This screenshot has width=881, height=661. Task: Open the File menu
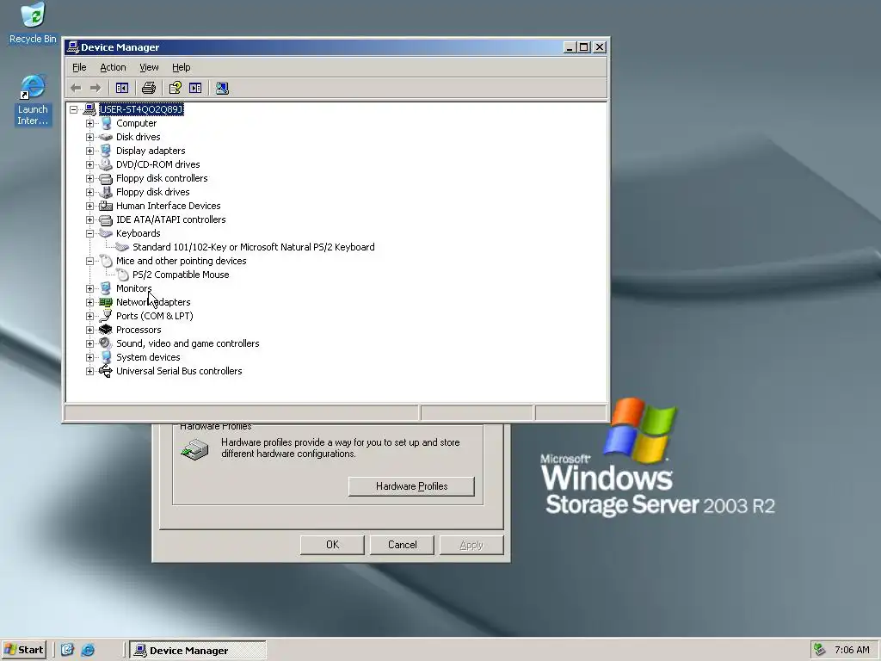coord(79,67)
